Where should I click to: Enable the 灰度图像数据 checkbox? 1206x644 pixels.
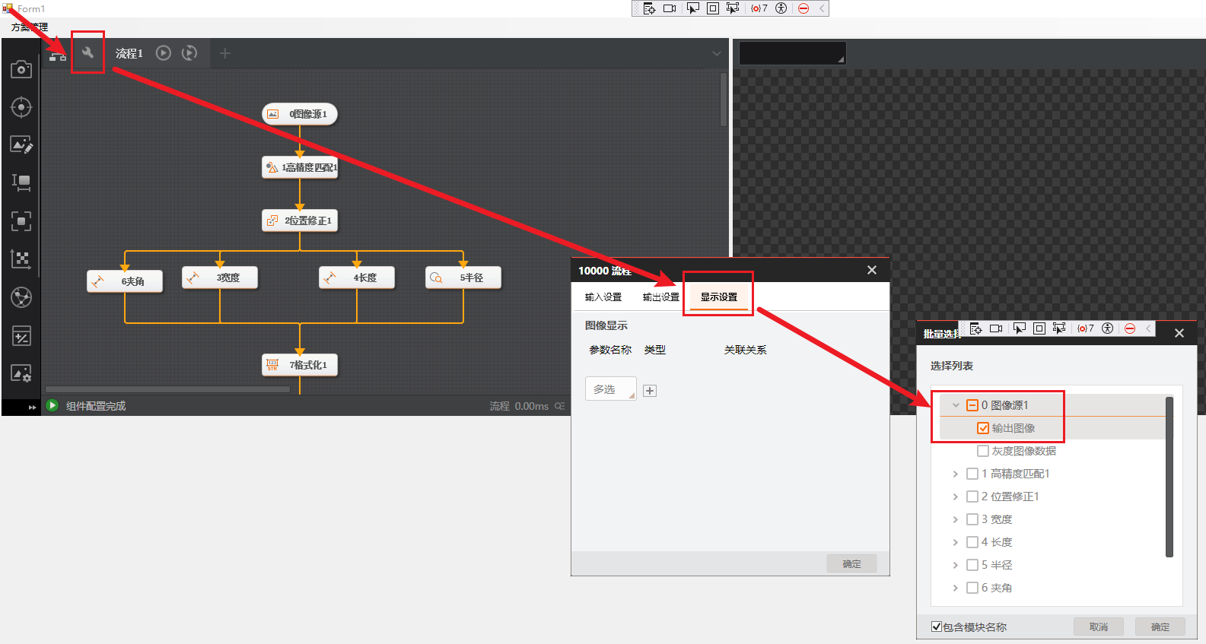[x=983, y=451]
